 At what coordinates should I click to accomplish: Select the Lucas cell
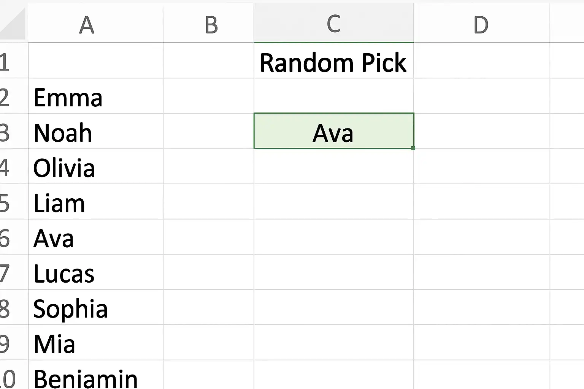tap(95, 272)
